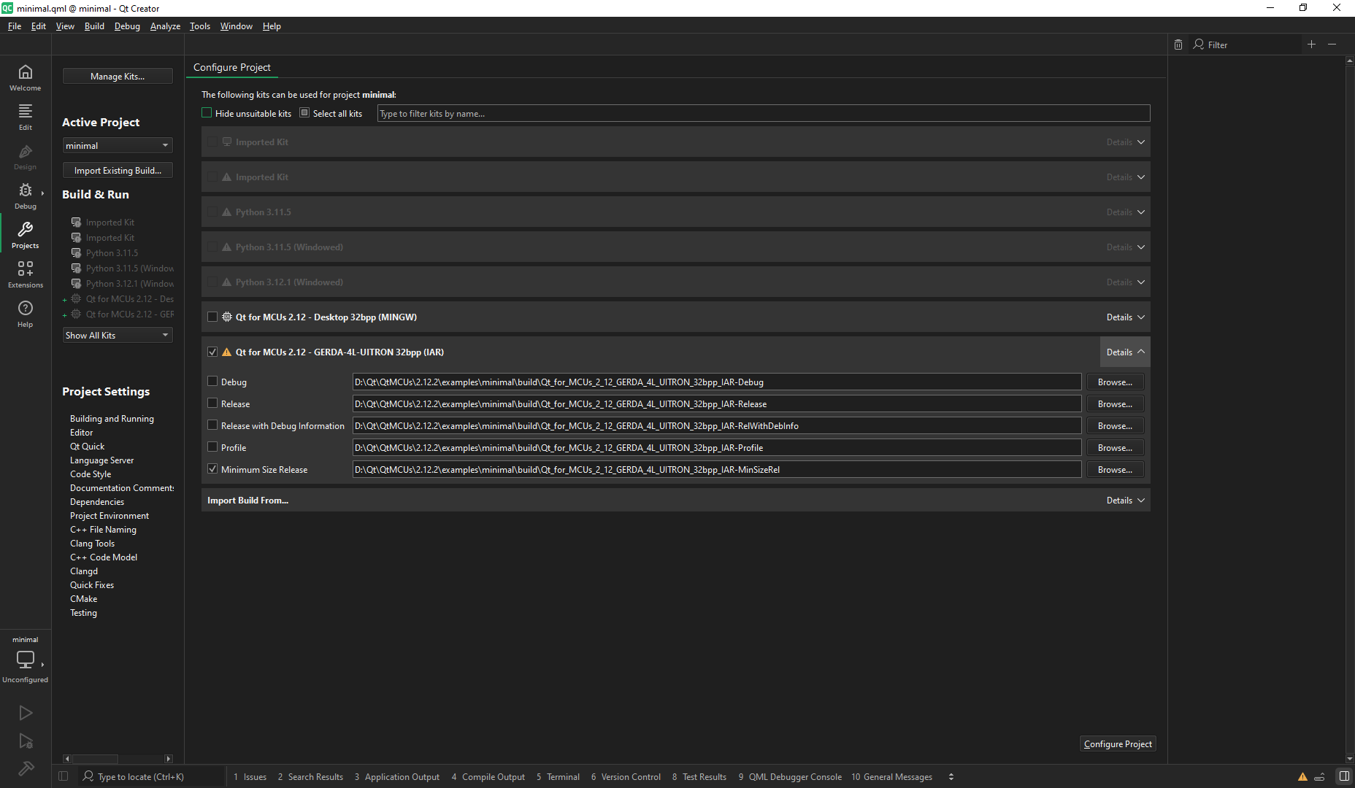The height and width of the screenshot is (788, 1355).
Task: Toggle left sidebar visibility icon
Action: click(64, 776)
